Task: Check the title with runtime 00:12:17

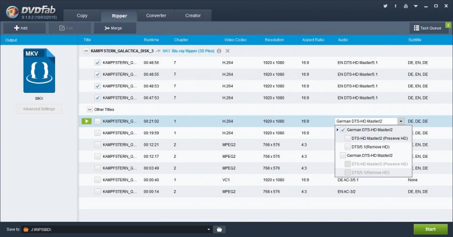Action: pyautogui.click(x=98, y=156)
